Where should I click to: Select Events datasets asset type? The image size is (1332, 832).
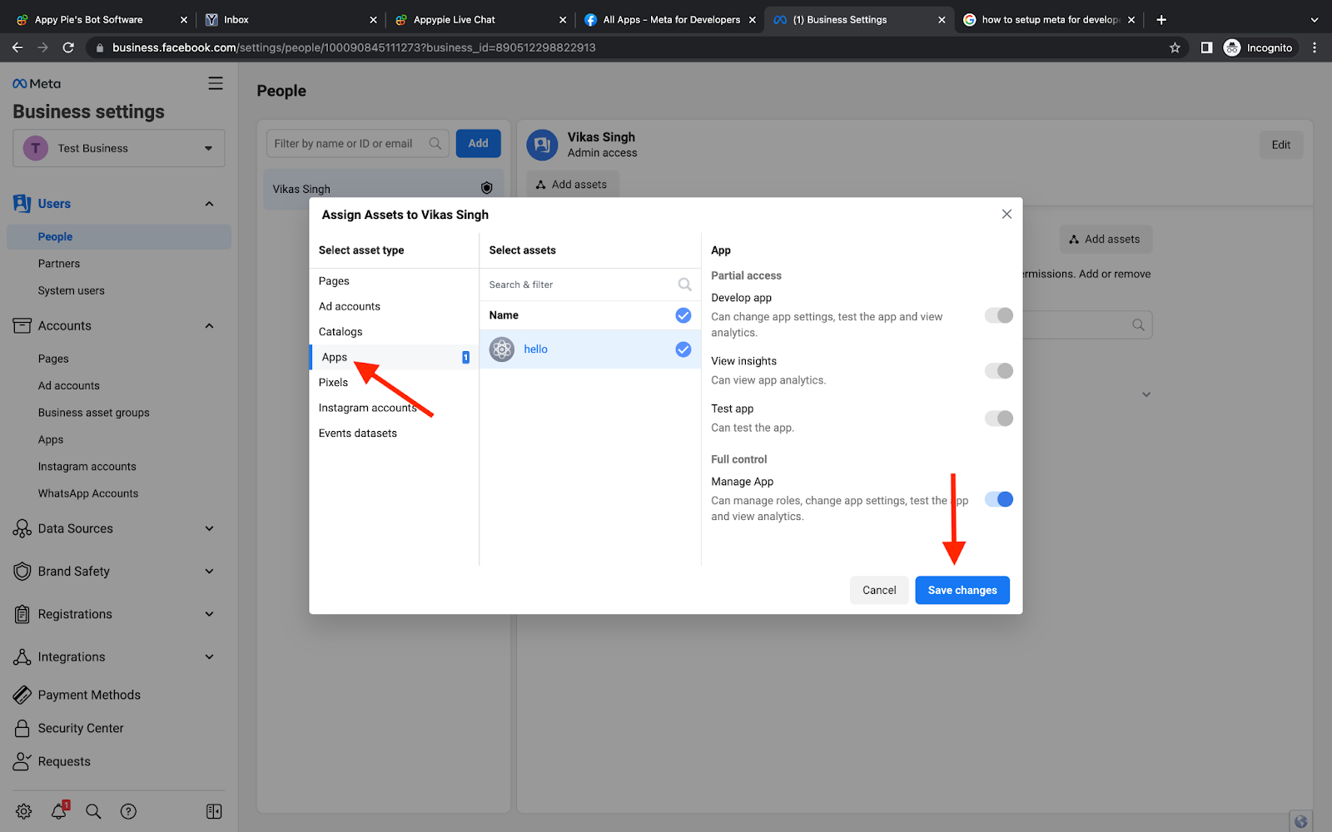tap(394, 433)
